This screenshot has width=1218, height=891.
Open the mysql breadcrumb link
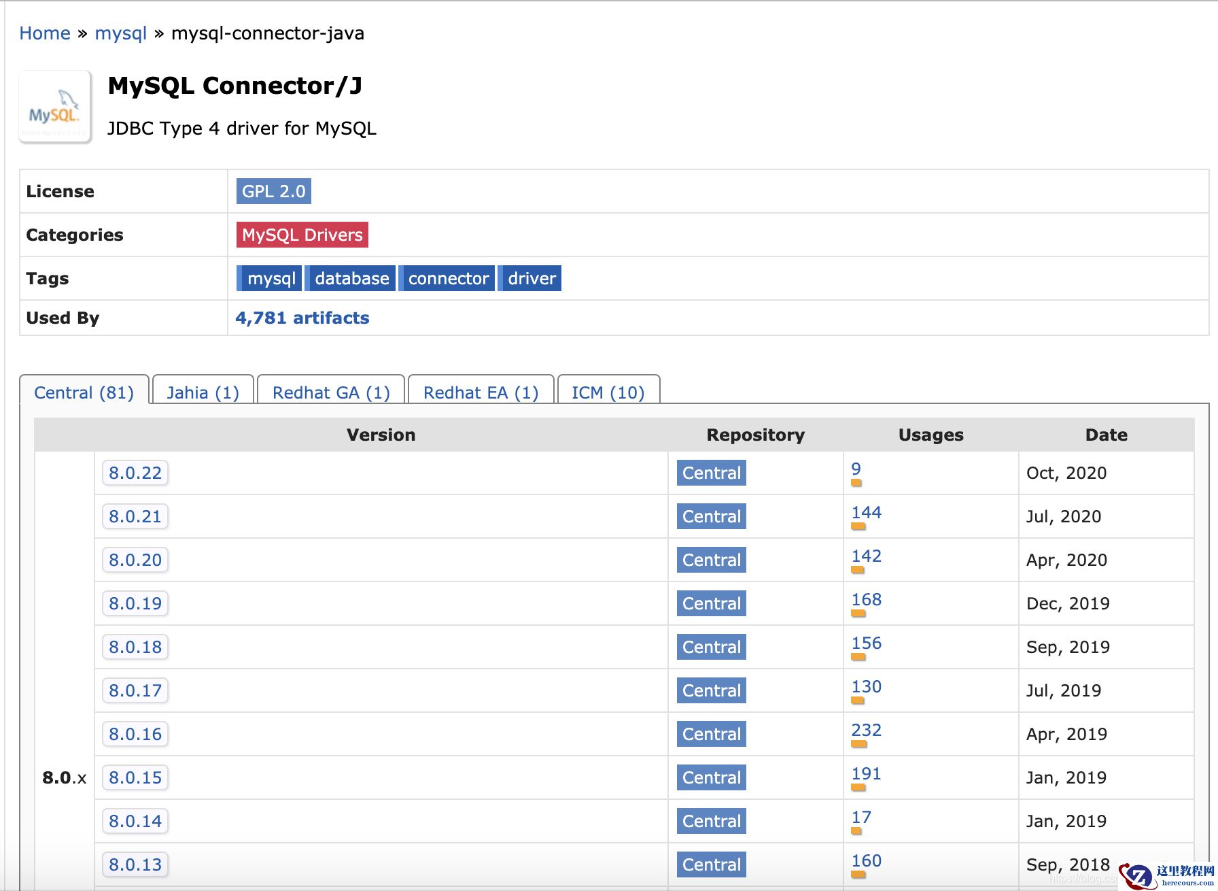pyautogui.click(x=121, y=33)
